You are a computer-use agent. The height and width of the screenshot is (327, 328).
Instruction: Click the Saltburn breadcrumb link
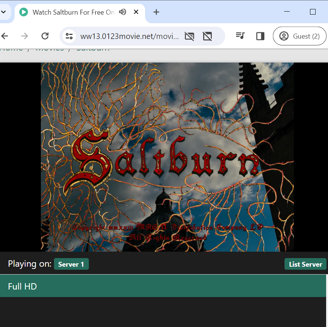(93, 50)
